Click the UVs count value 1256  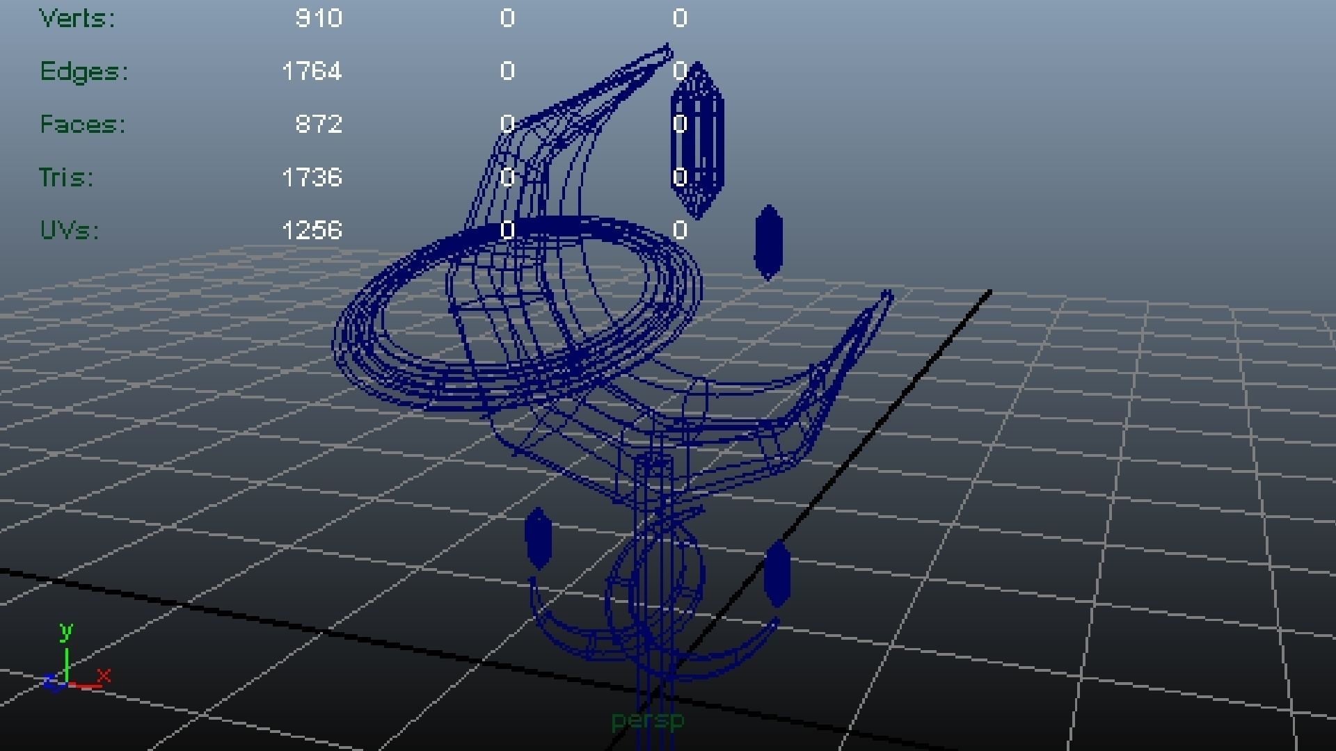(x=312, y=230)
